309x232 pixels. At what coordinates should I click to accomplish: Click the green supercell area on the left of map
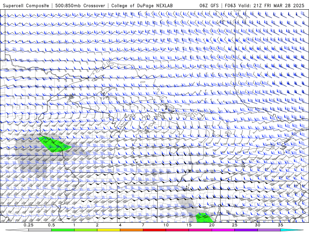(x=55, y=145)
